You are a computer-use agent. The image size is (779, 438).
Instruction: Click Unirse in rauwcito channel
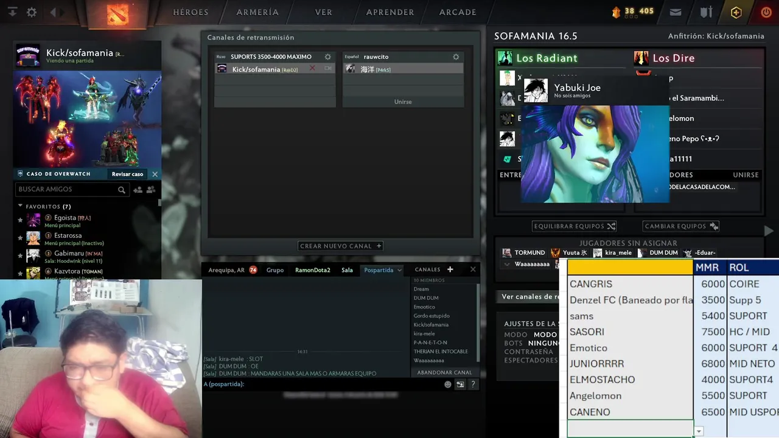pos(403,102)
